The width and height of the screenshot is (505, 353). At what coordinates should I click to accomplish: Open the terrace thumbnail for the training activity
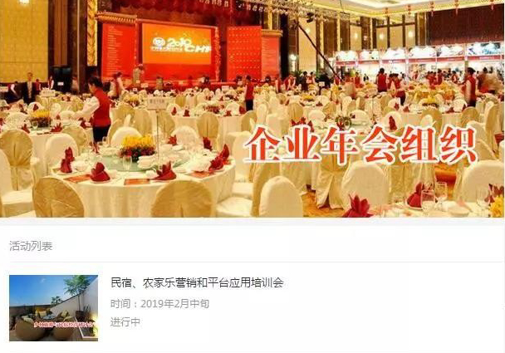coord(53,308)
